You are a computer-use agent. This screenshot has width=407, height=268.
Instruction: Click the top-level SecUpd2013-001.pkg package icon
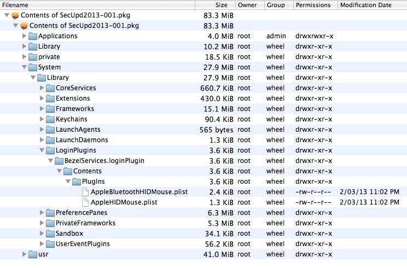pos(15,15)
